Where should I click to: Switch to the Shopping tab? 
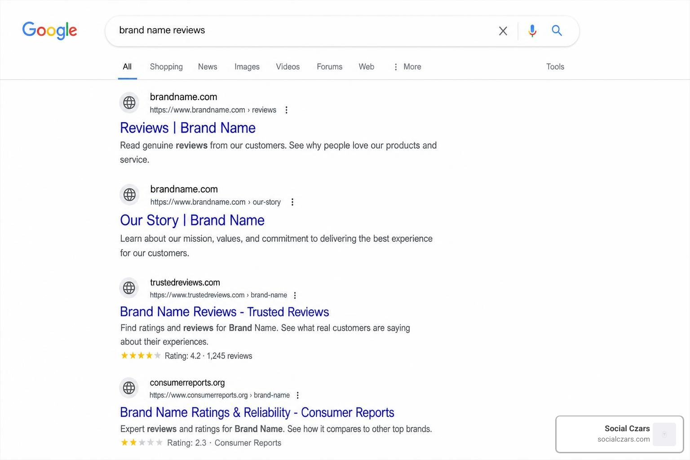coord(166,67)
